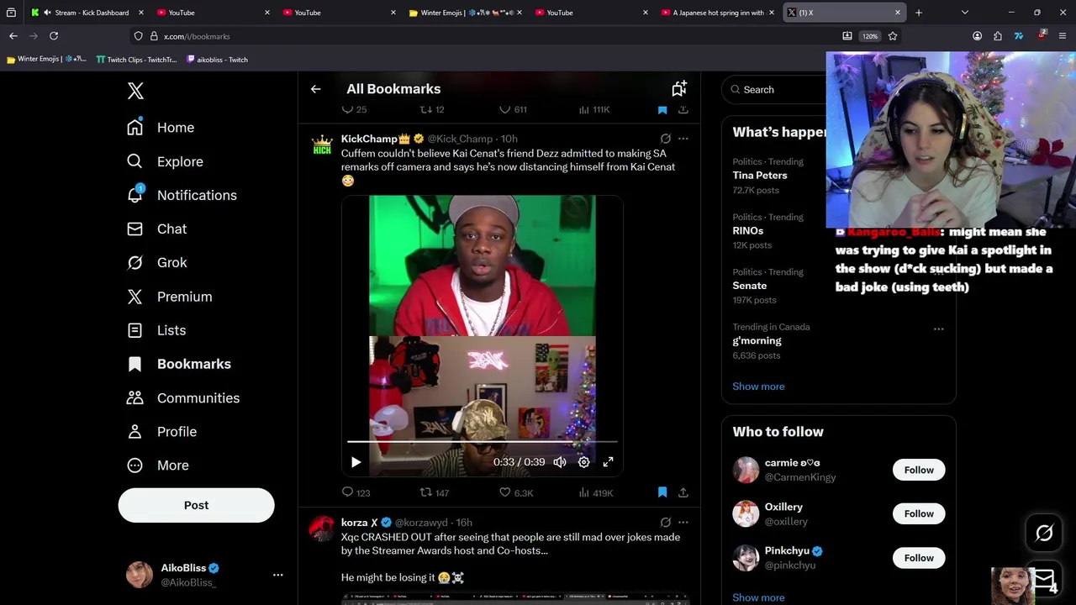Open the list all tabs dropdown

click(x=965, y=13)
